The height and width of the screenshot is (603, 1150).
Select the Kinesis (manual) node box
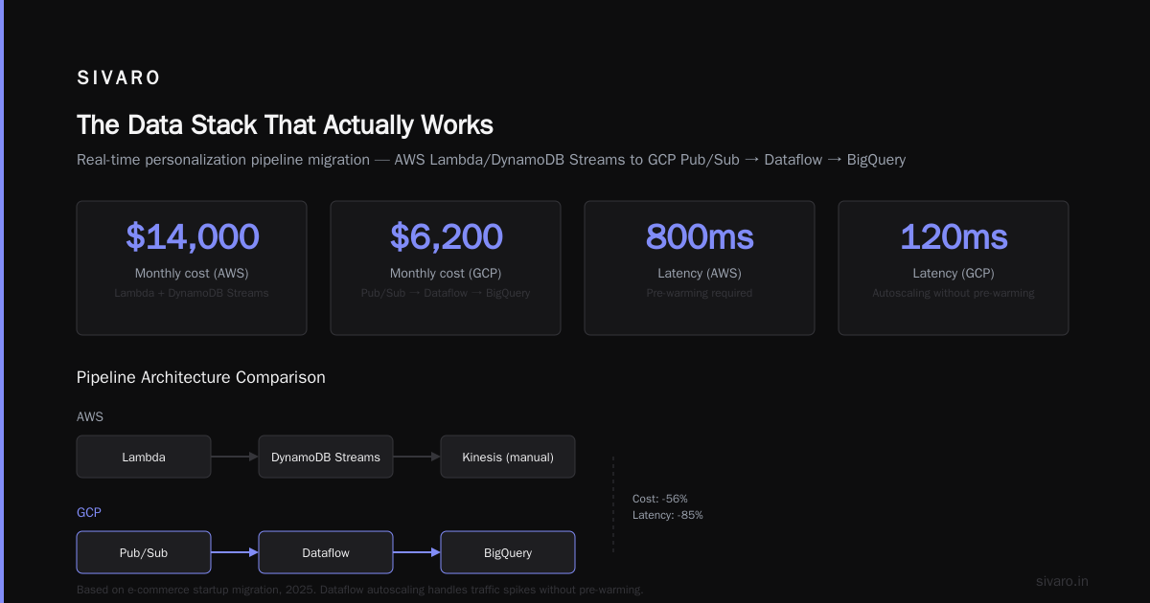click(508, 457)
